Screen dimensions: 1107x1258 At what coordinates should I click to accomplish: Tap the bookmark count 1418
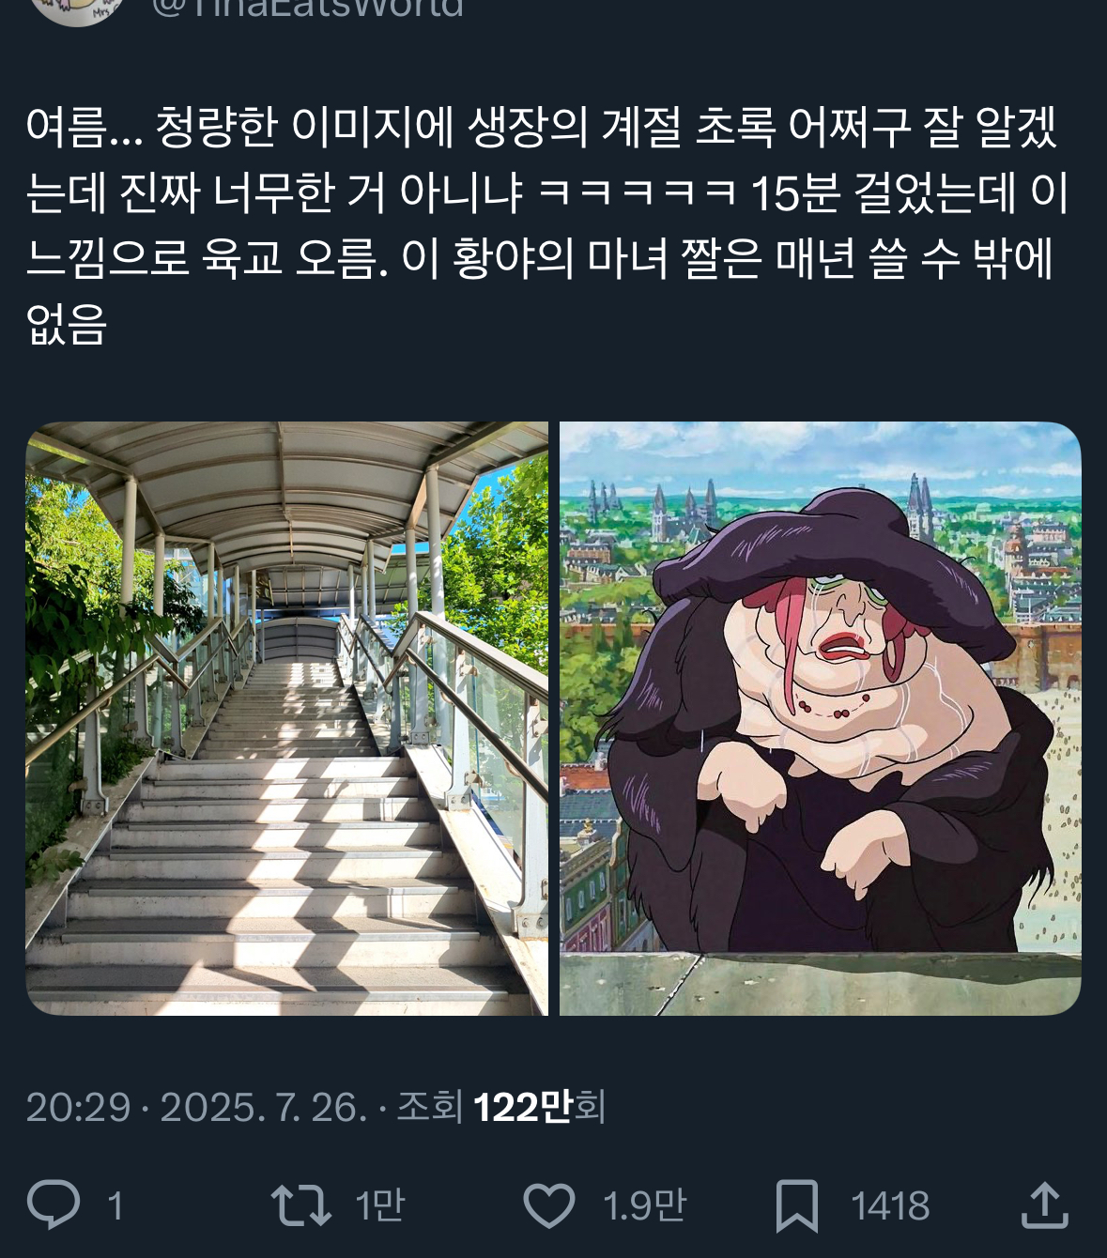(x=890, y=1205)
